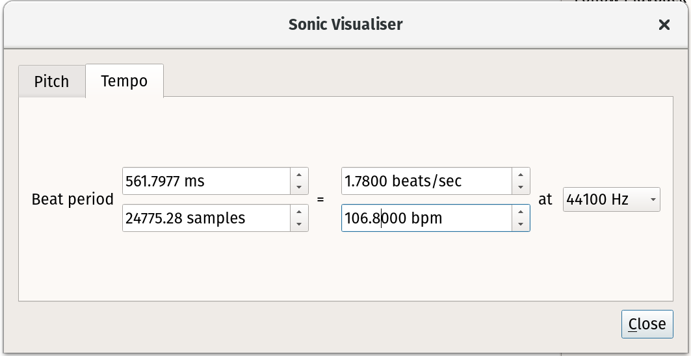Click into the 24775.28 samples field
691x356 pixels.
click(x=205, y=218)
